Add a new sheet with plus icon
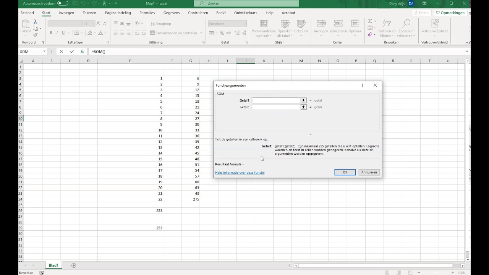Screen dimensions: 489x275 point(74,265)
